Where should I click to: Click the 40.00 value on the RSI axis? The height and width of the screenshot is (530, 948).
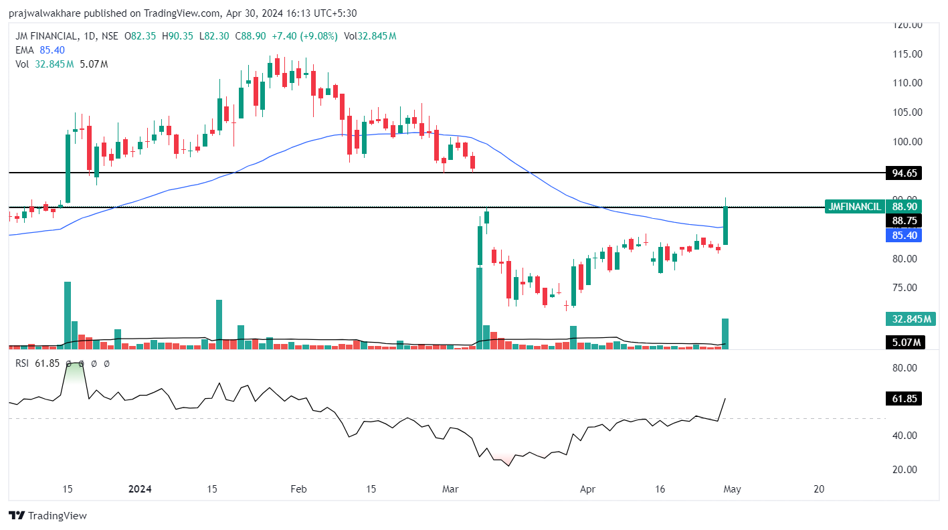tap(906, 436)
